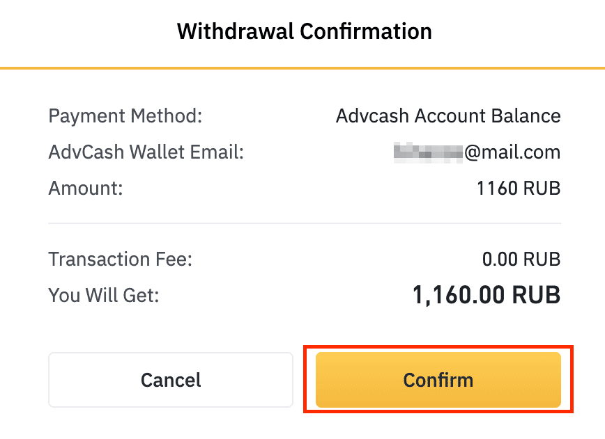The image size is (605, 439).
Task: Click the gray divider above Transaction Fee
Action: click(x=304, y=223)
